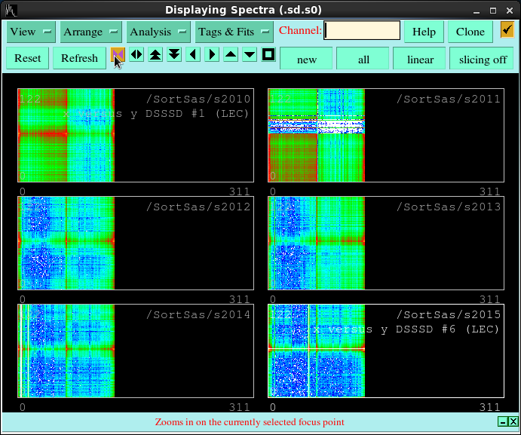
Task: Click the spectrum app icon in title bar
Action: (11, 11)
